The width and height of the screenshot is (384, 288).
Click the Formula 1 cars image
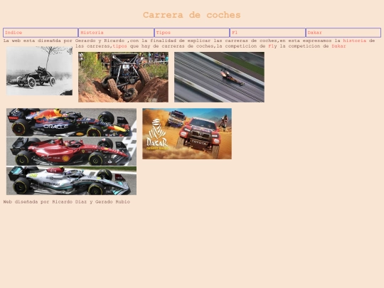point(72,151)
